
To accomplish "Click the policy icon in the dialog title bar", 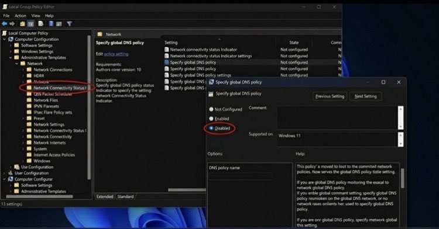I will pos(211,82).
